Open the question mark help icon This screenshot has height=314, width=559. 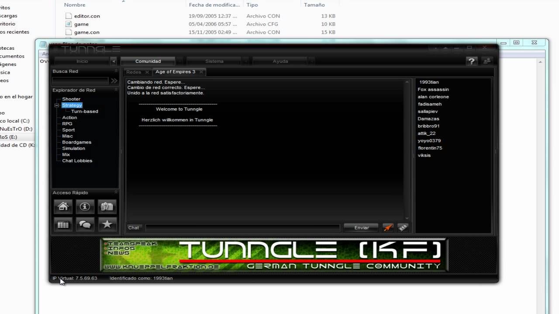471,61
